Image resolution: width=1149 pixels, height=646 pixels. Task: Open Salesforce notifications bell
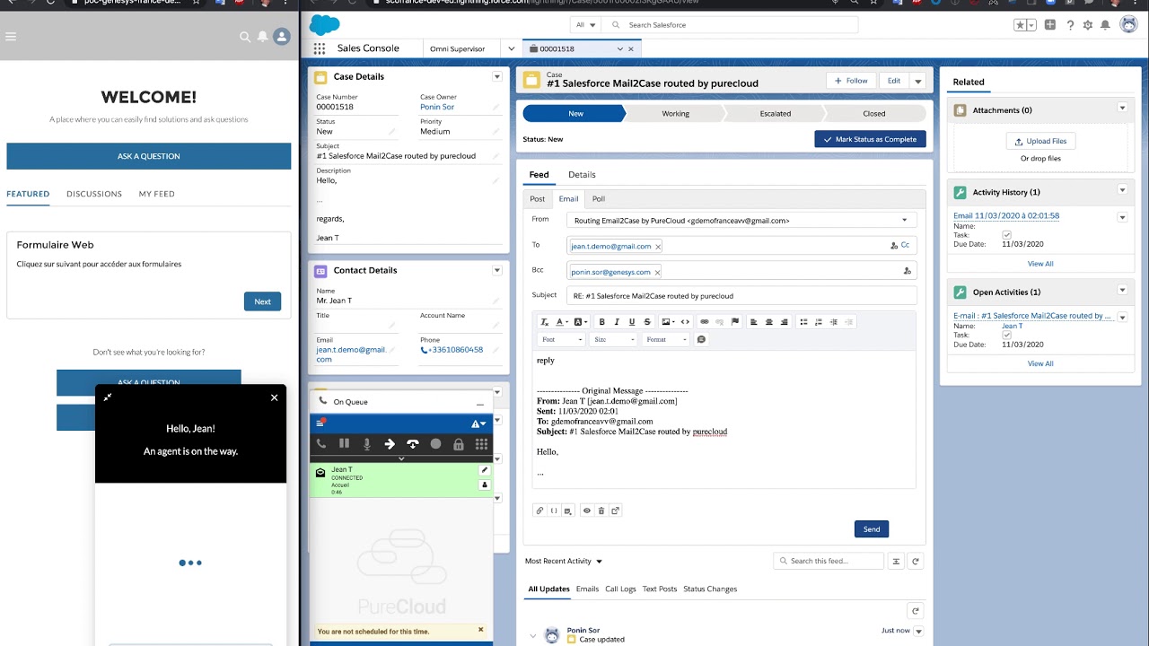click(x=1106, y=25)
